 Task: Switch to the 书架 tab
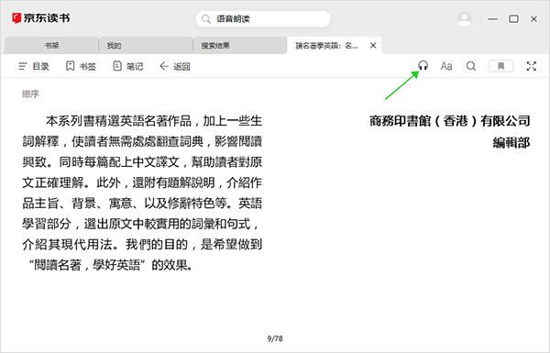click(x=51, y=46)
